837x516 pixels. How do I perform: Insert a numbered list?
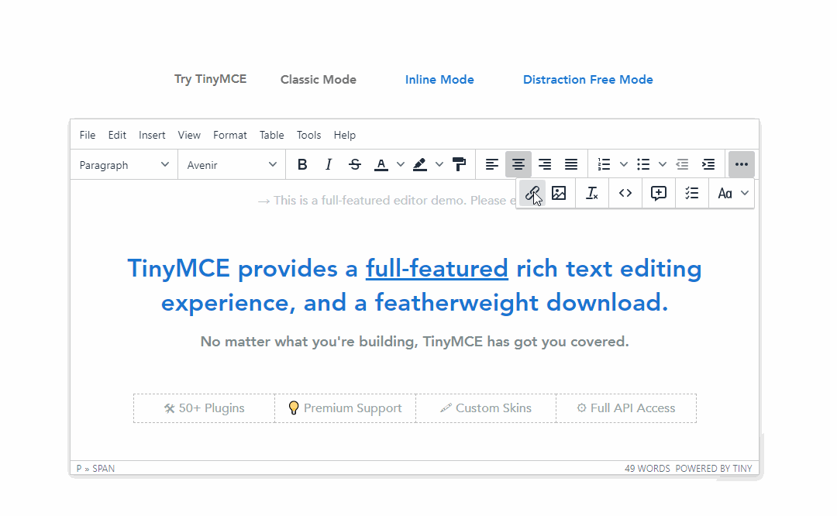[x=604, y=164]
